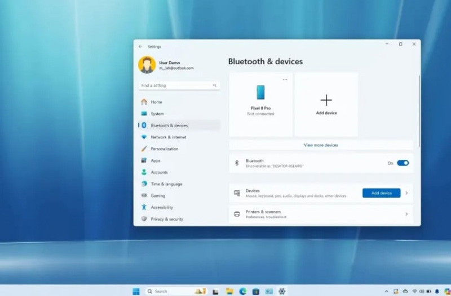The image size is (451, 296).
Task: Click the Pixel 8 Pro phone icon
Action: click(260, 92)
